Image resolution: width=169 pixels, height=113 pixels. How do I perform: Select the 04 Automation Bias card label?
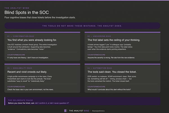(x=100, y=68)
